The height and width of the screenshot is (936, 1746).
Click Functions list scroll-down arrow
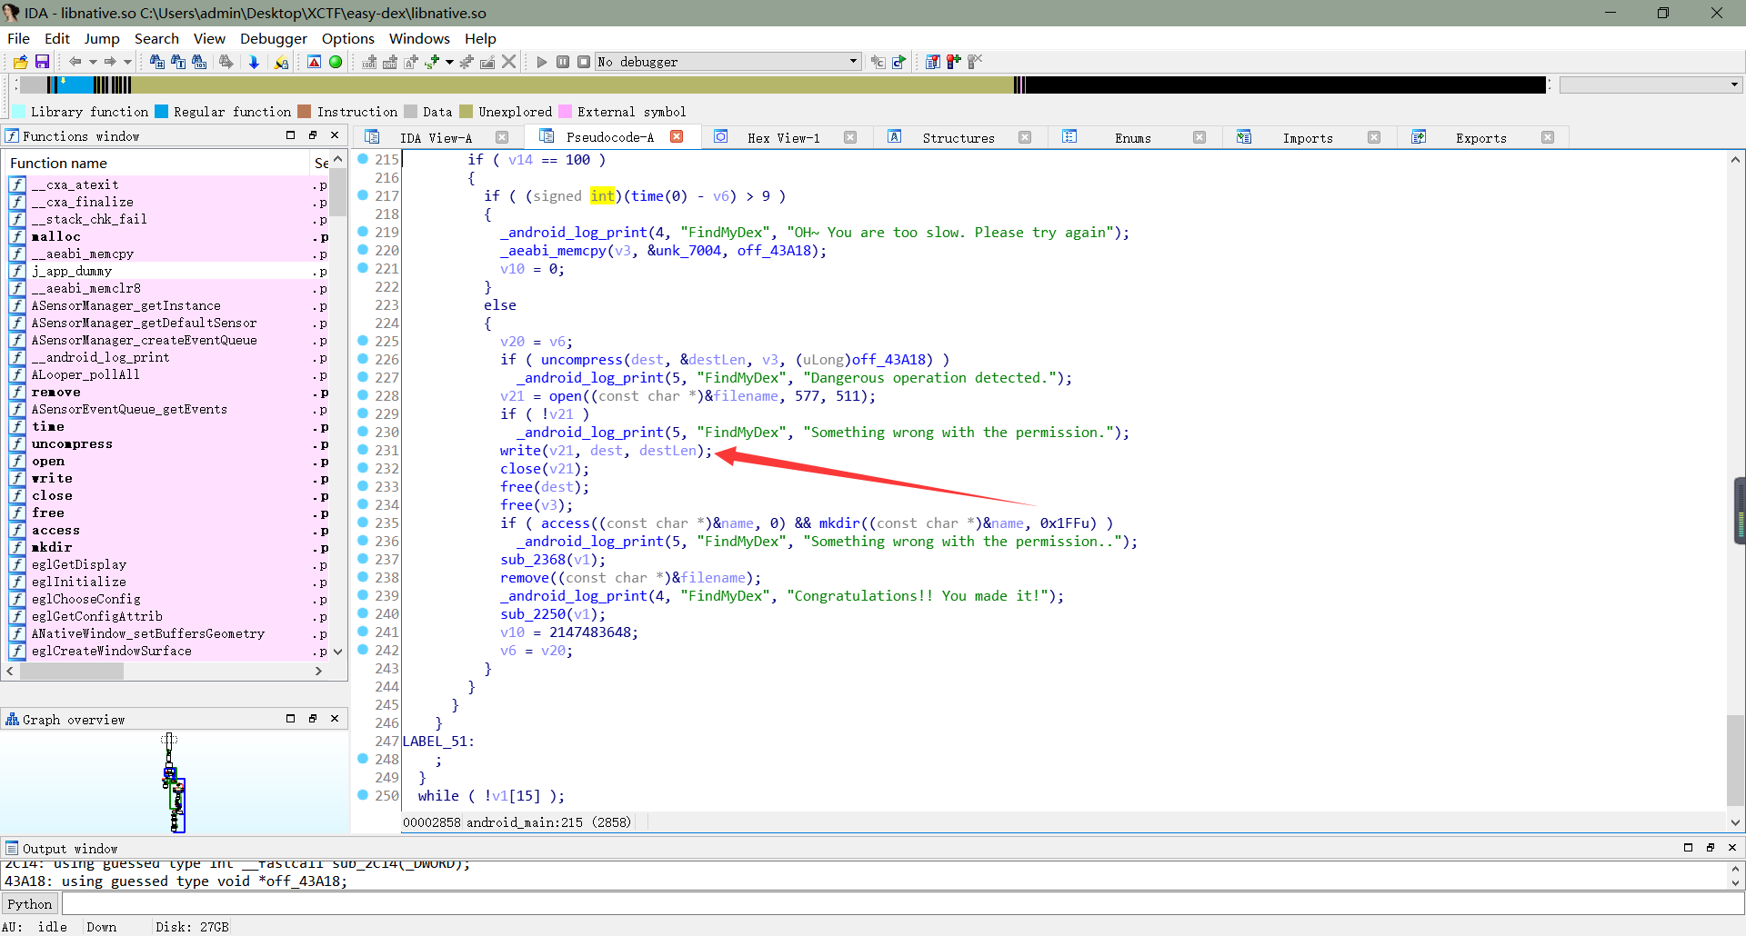click(x=338, y=651)
